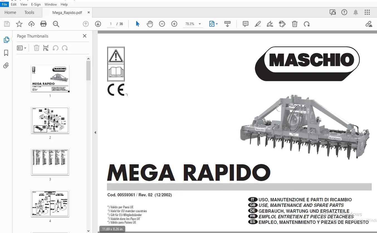Rotate thumbnail clockwise in thumbnails panel
377x233 pixels.
tap(65, 48)
